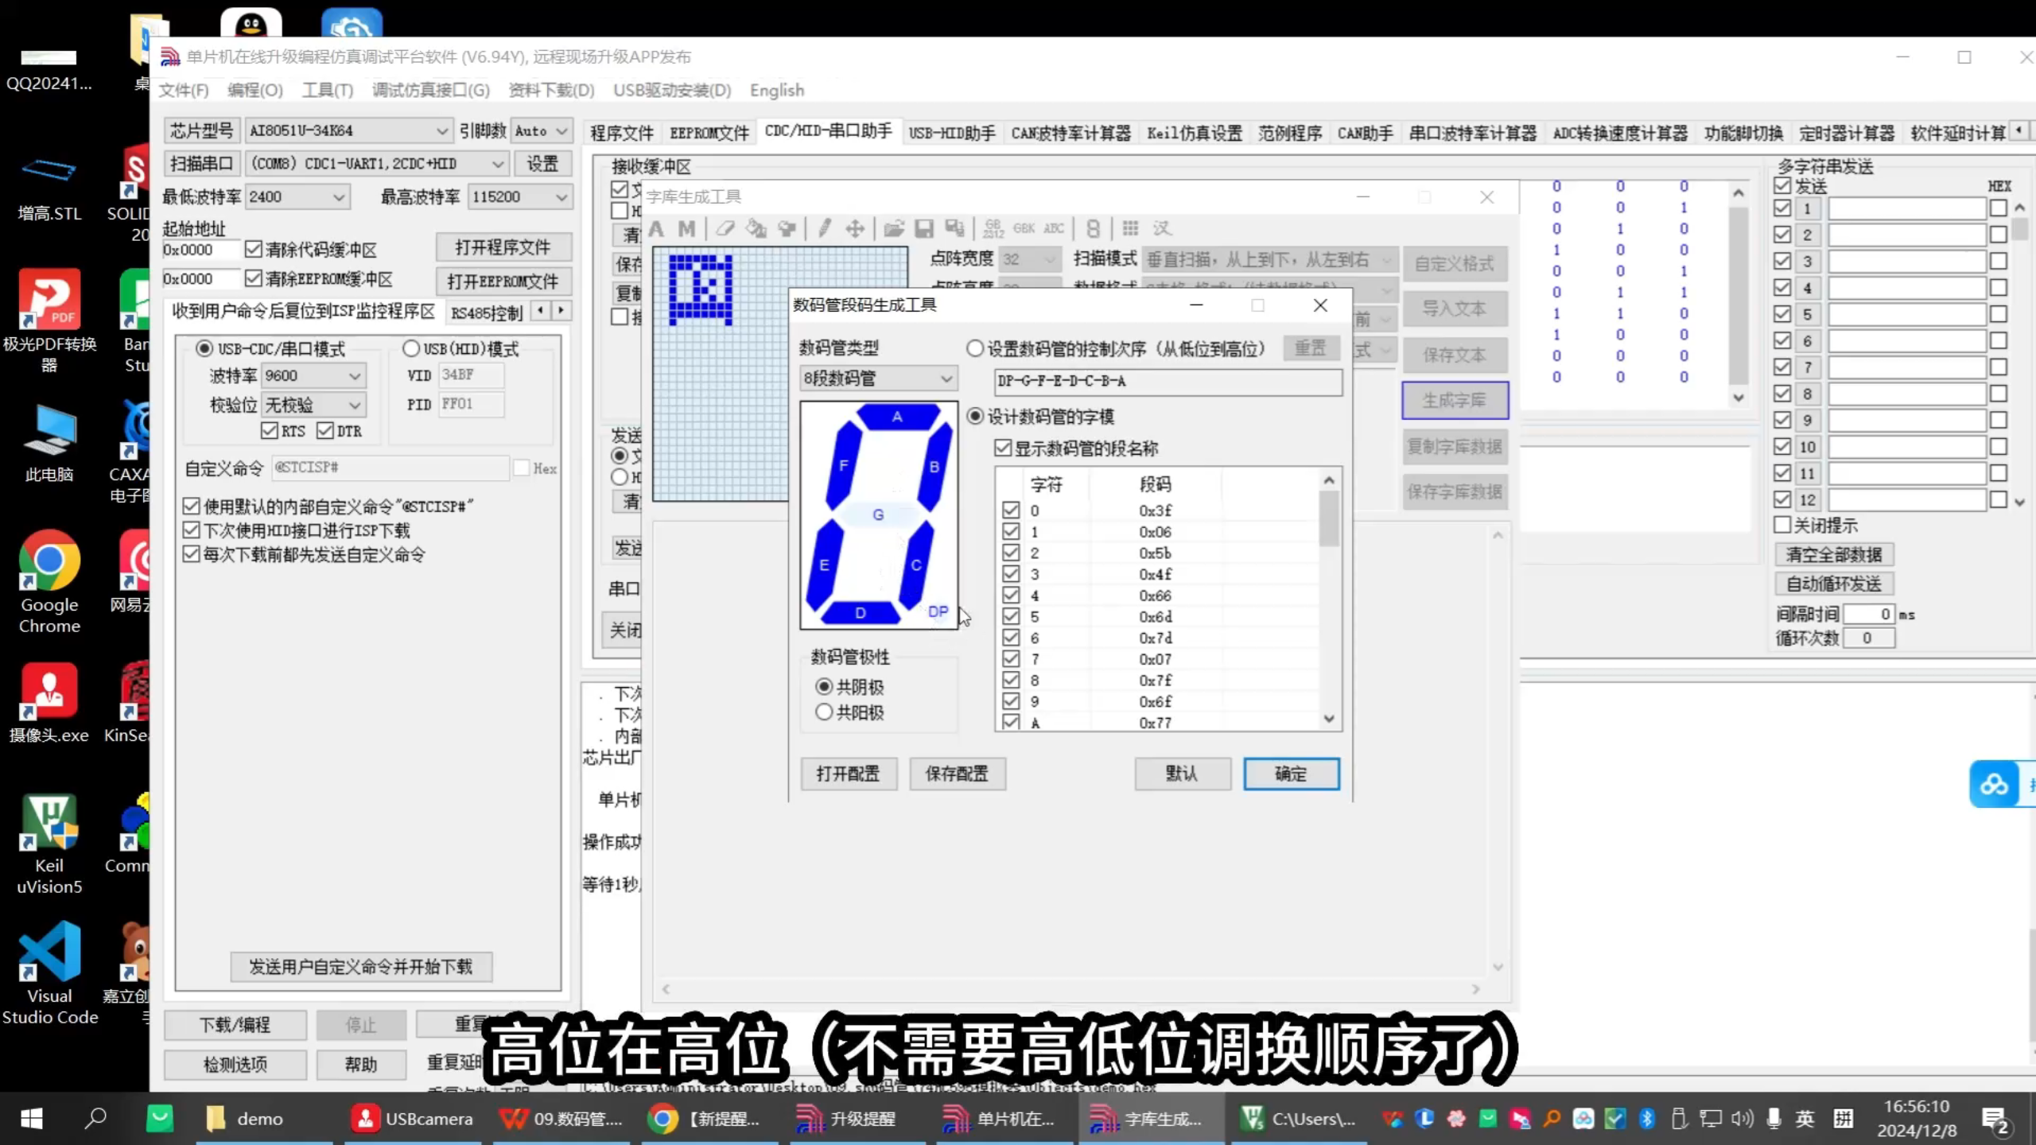The width and height of the screenshot is (2036, 1145).
Task: Click the 生成字库 button
Action: [1455, 401]
